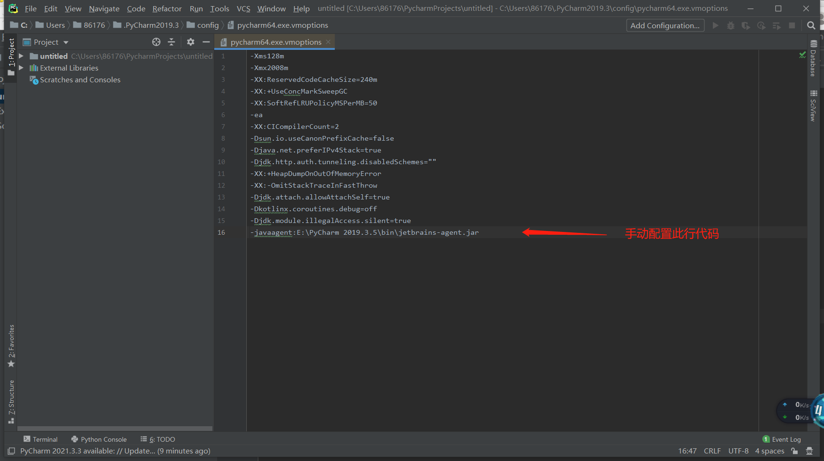Click pycharm64.exe.vmoptions breadcrumb
The width and height of the screenshot is (824, 461).
pos(278,25)
